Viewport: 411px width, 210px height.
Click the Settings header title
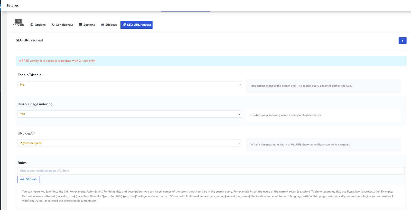point(13,5)
